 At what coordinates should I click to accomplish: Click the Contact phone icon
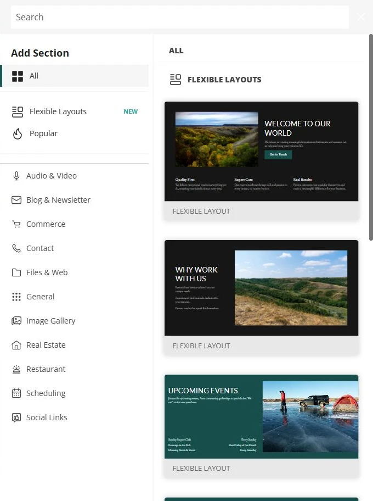(16, 248)
